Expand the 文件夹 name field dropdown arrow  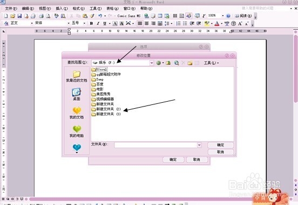point(199,145)
